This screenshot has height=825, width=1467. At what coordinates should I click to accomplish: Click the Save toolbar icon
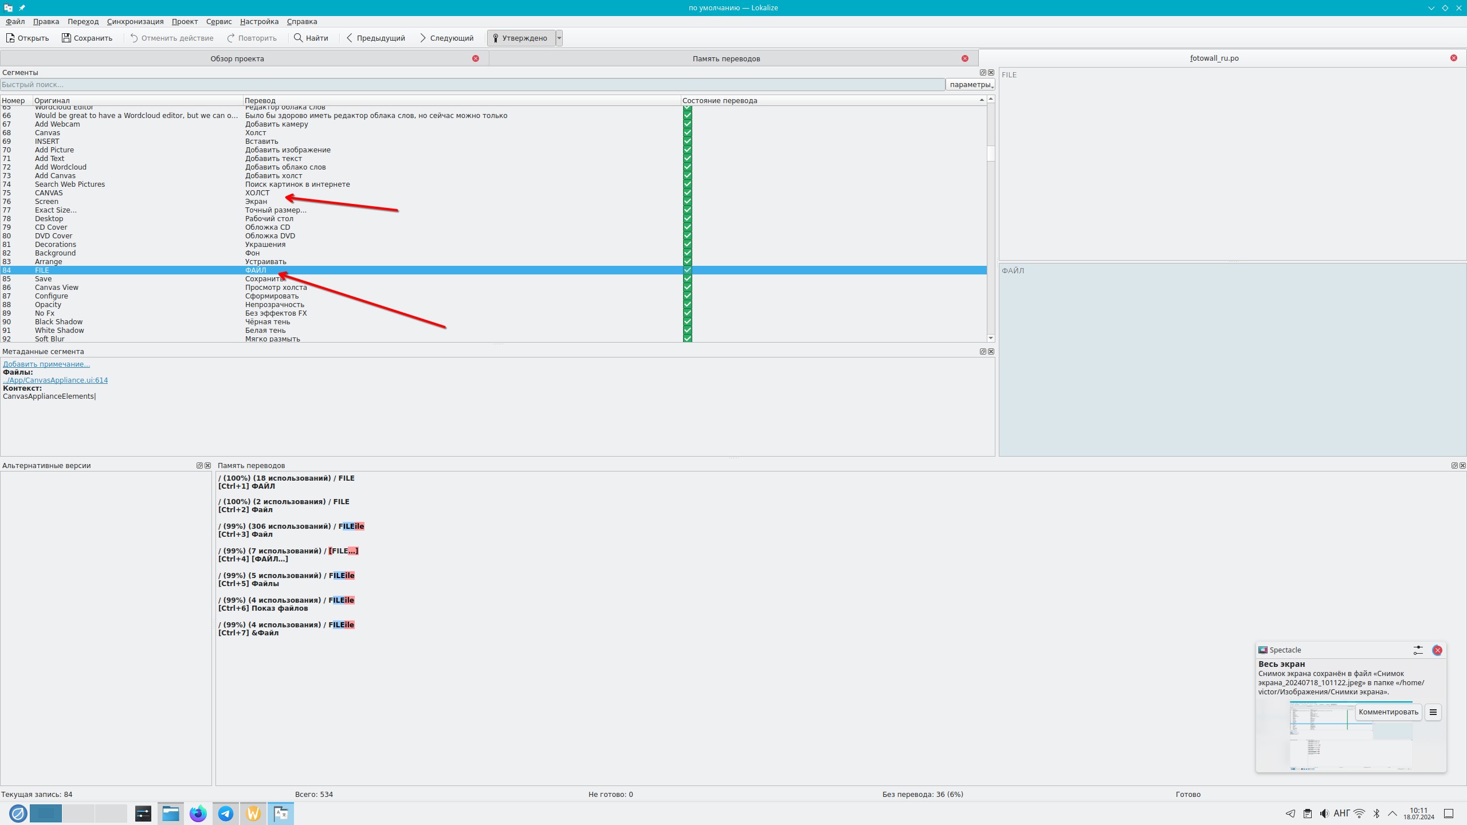(66, 38)
